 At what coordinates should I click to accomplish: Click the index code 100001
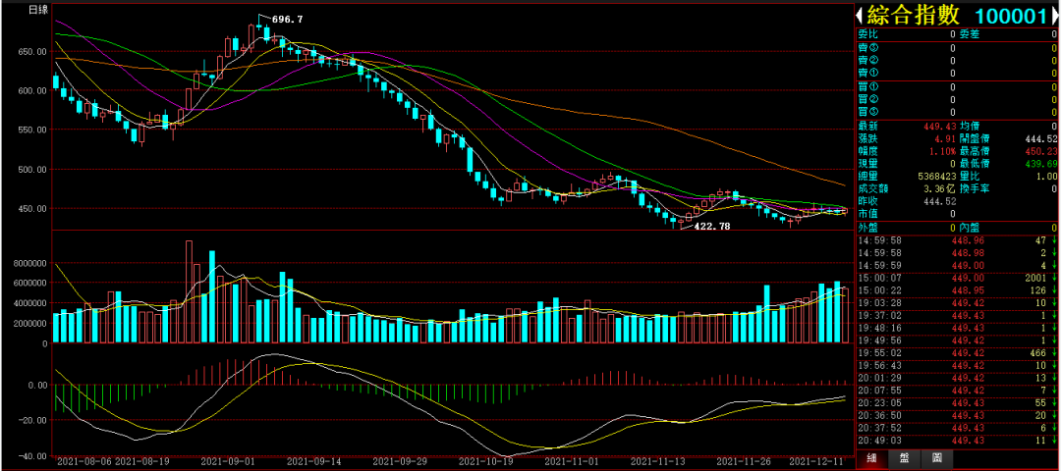(x=1012, y=15)
